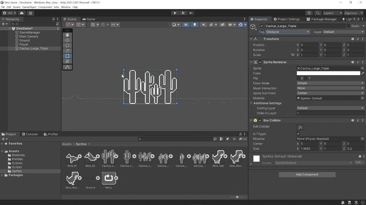Switch to Package Manager tab
This screenshot has height=205, width=366.
point(321,19)
